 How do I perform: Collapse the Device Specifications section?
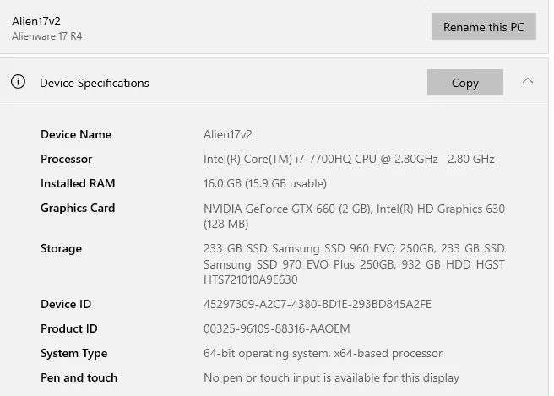(x=528, y=81)
